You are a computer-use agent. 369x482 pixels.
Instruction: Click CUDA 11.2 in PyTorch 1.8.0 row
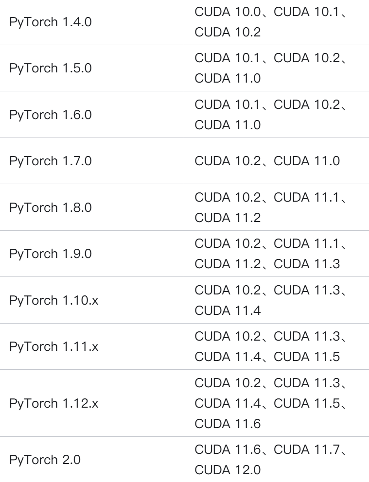click(x=228, y=218)
